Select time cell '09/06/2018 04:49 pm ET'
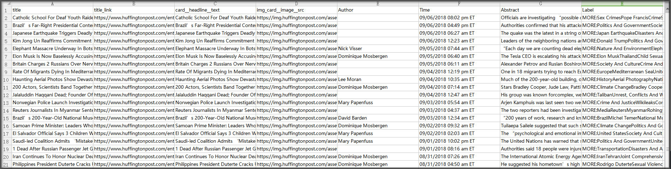This screenshot has width=671, height=169. (459, 25)
